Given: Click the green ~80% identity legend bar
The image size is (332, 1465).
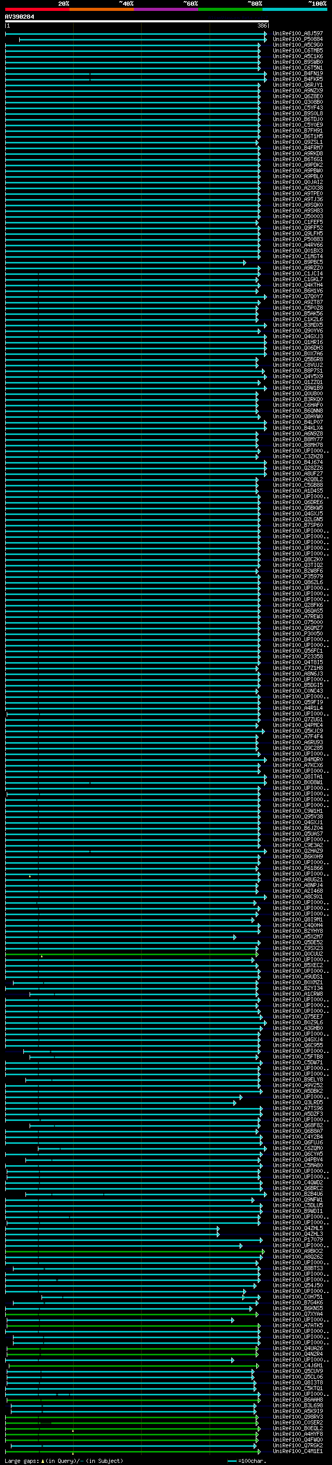Looking at the screenshot, I should point(230,9).
